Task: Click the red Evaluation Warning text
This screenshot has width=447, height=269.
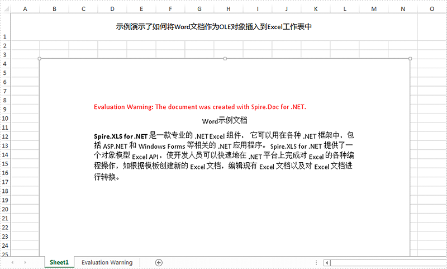Action: 200,107
